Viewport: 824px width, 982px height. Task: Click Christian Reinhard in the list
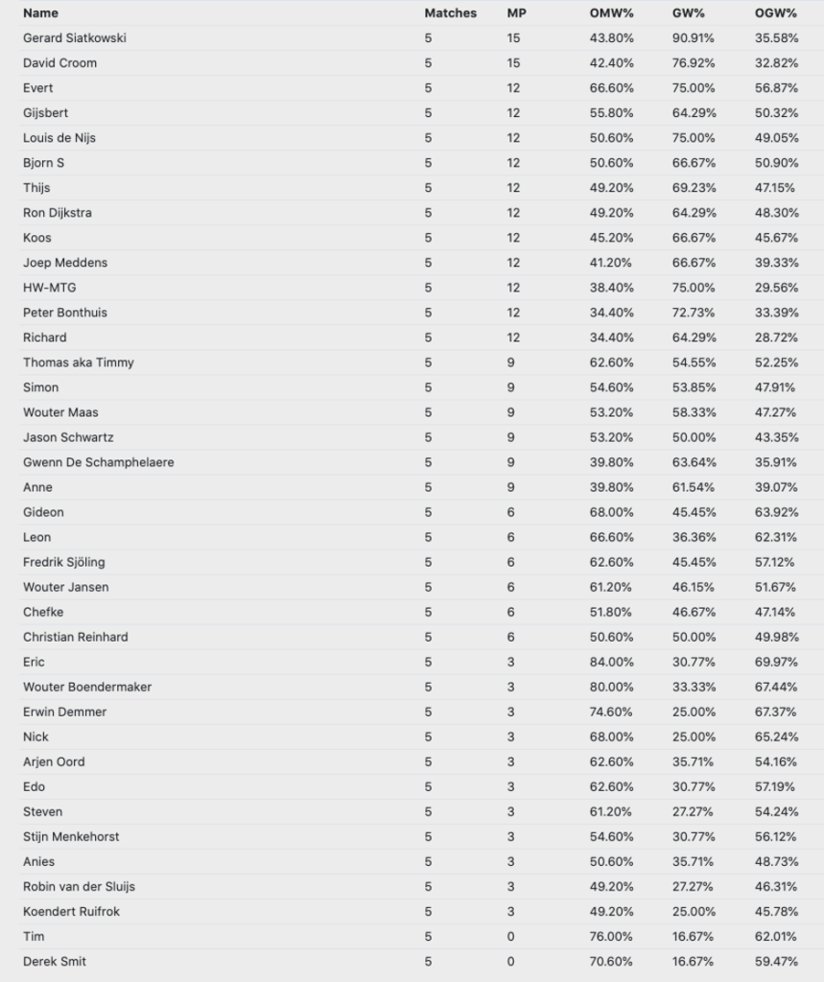[75, 637]
